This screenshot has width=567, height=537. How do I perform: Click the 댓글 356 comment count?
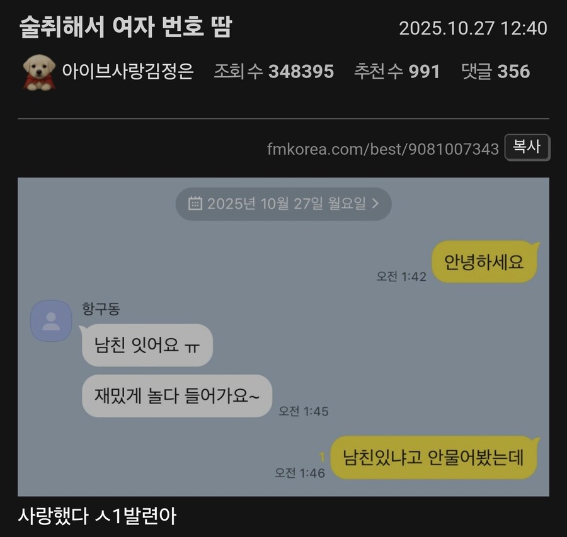(x=495, y=71)
